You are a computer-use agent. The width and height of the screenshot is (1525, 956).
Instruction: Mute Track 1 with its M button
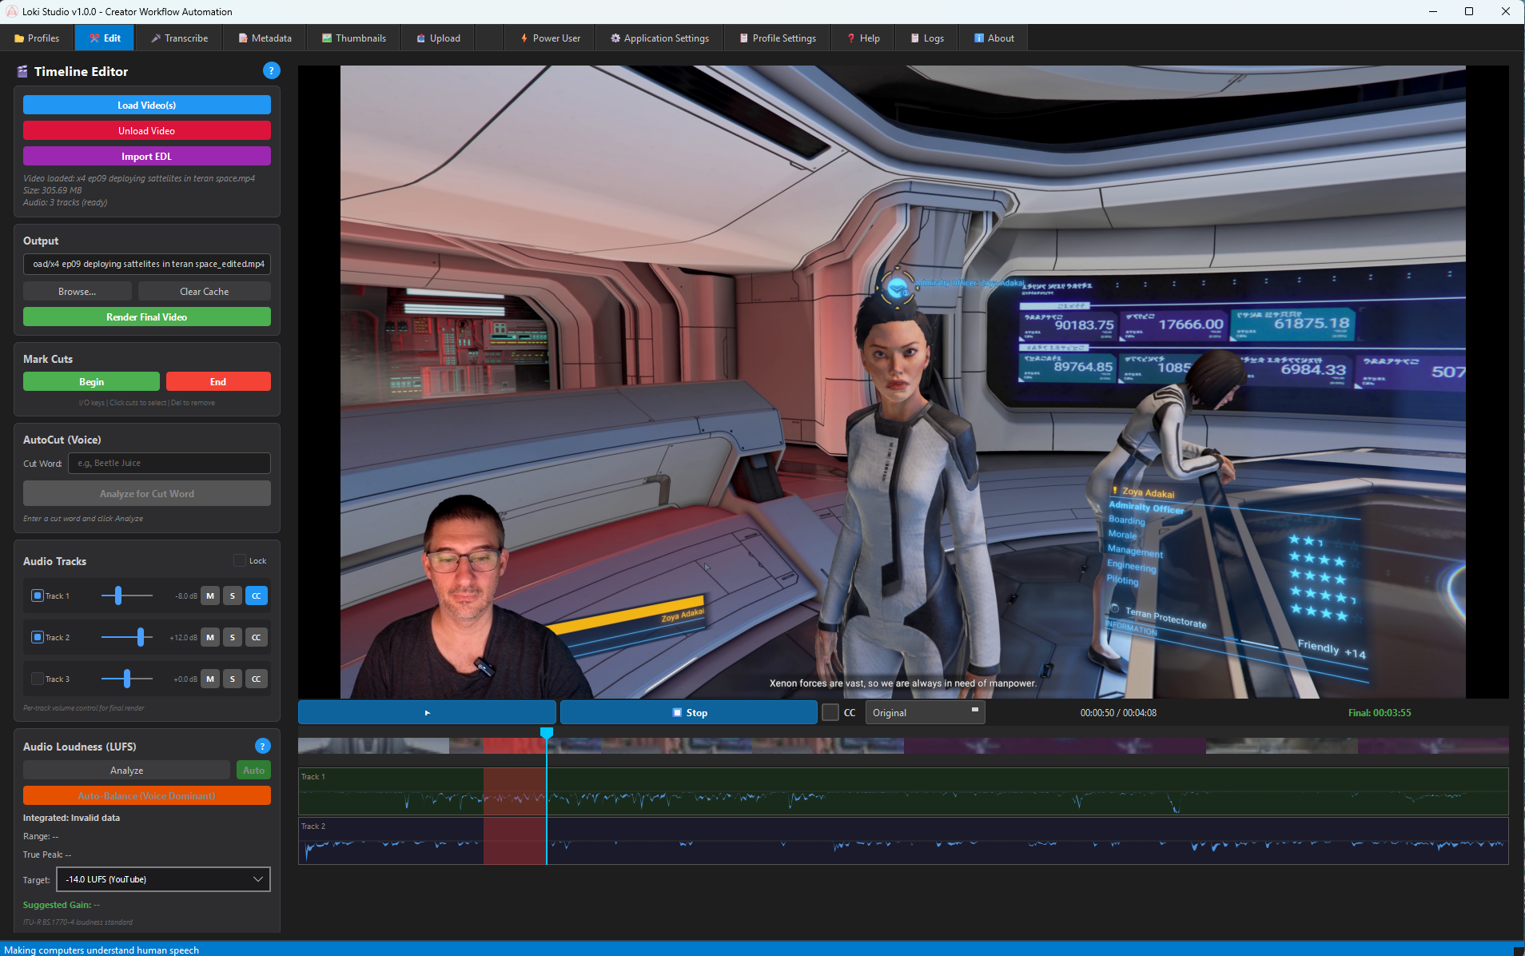(209, 596)
